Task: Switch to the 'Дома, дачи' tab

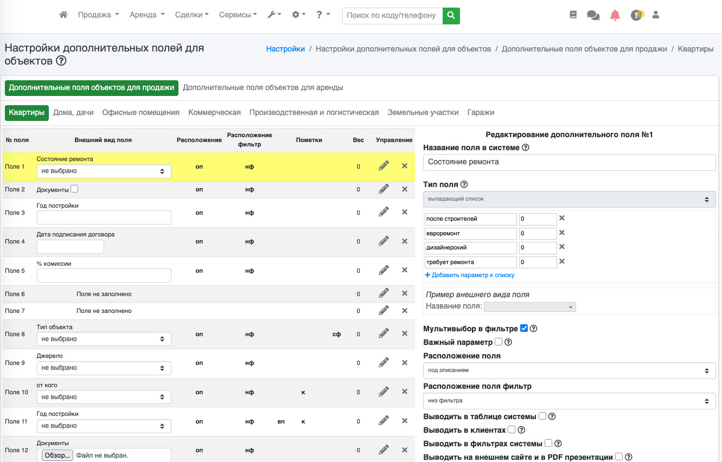Action: [73, 112]
